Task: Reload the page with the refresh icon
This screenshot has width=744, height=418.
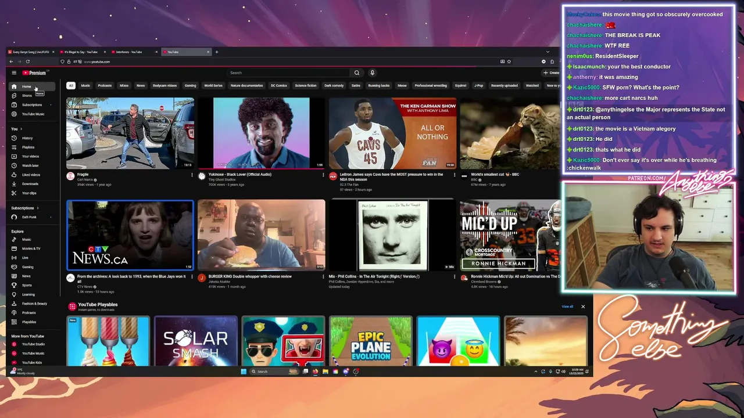Action: coord(27,62)
